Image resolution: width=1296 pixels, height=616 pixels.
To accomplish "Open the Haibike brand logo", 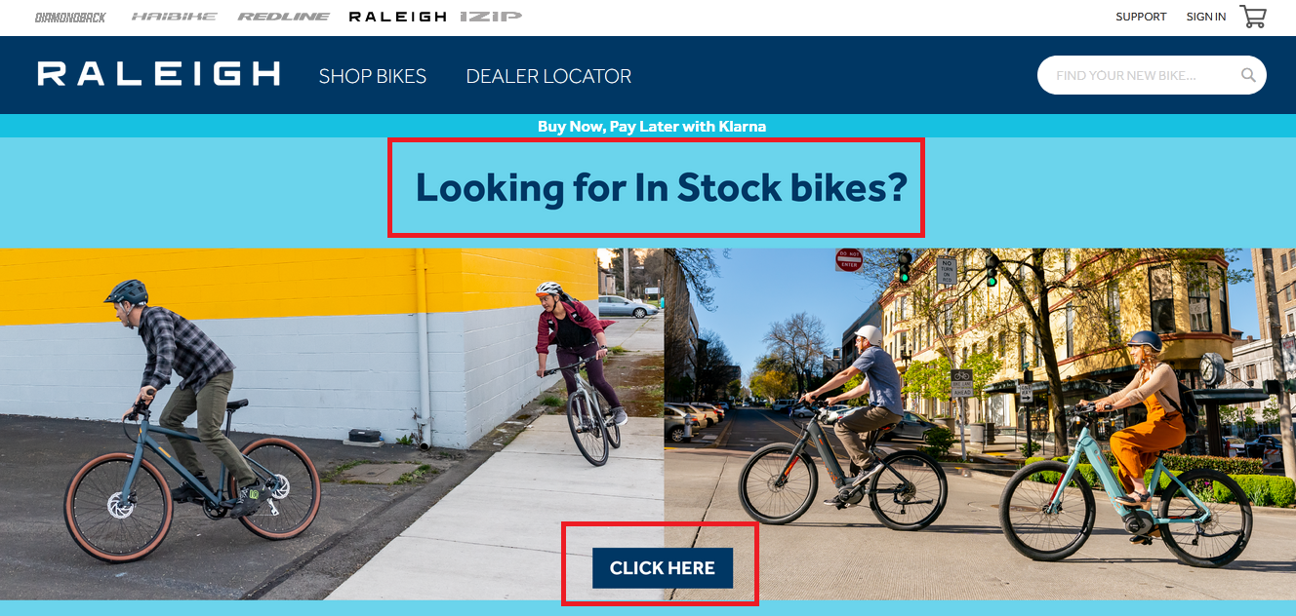I will (174, 17).
